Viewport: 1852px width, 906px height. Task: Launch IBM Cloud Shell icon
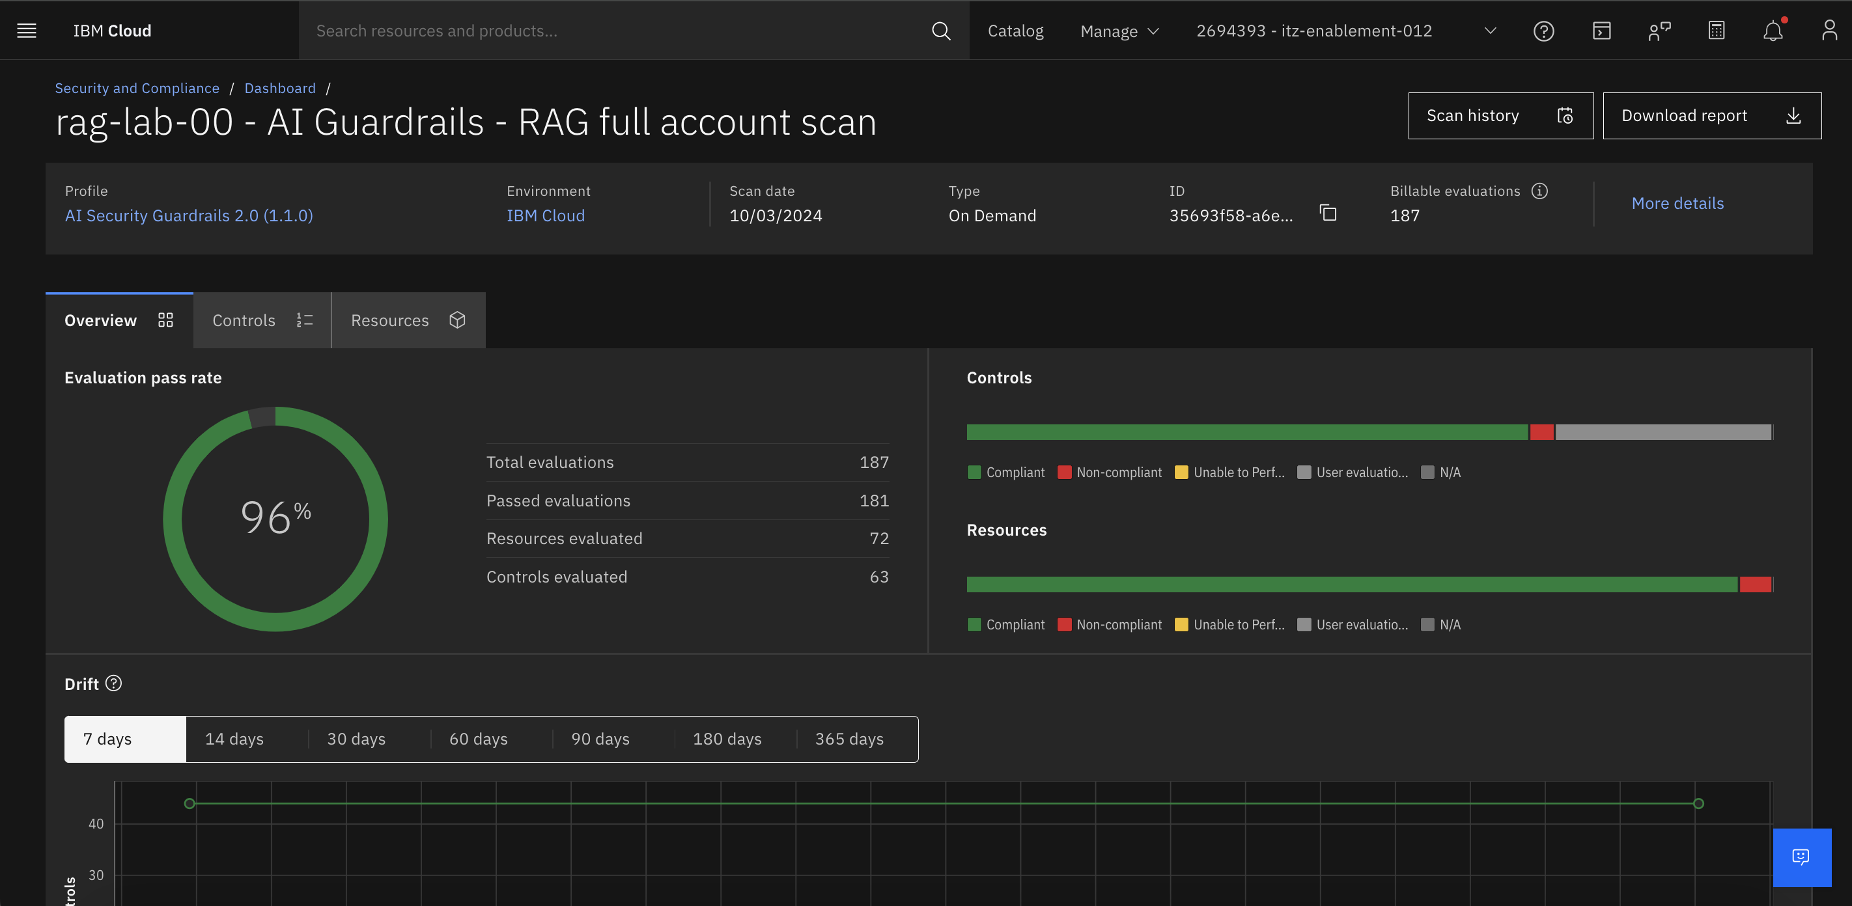[1601, 31]
